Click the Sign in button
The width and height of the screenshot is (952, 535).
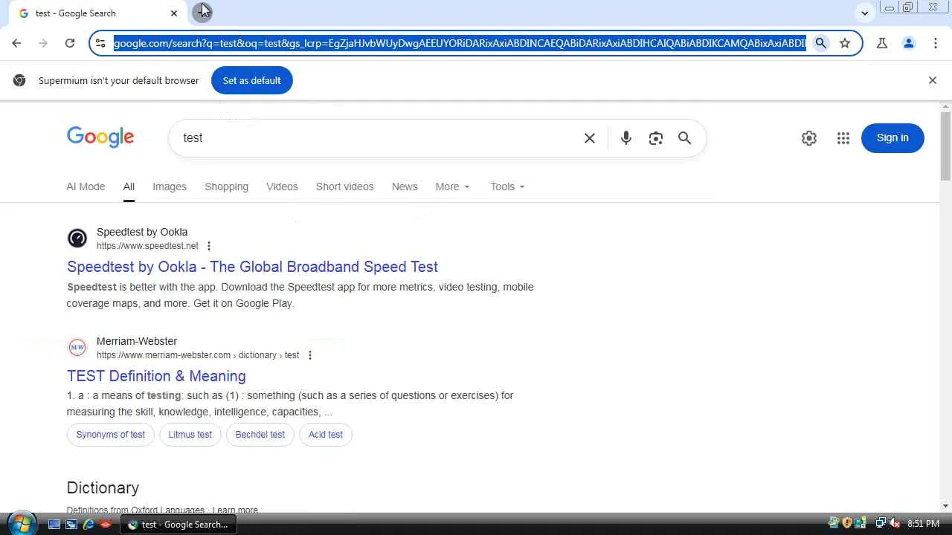[892, 138]
